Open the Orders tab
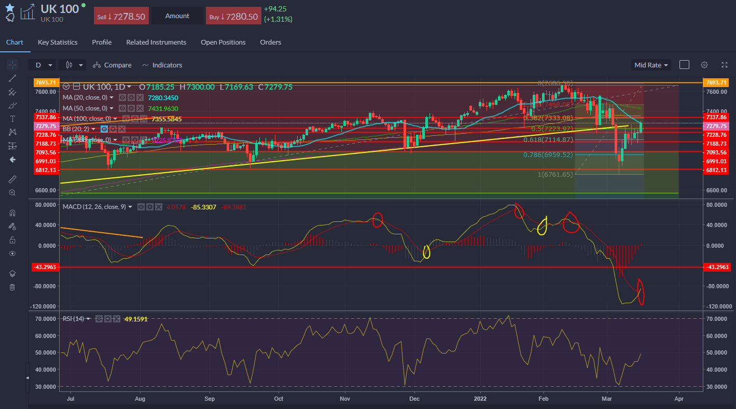This screenshot has width=736, height=409. point(270,42)
